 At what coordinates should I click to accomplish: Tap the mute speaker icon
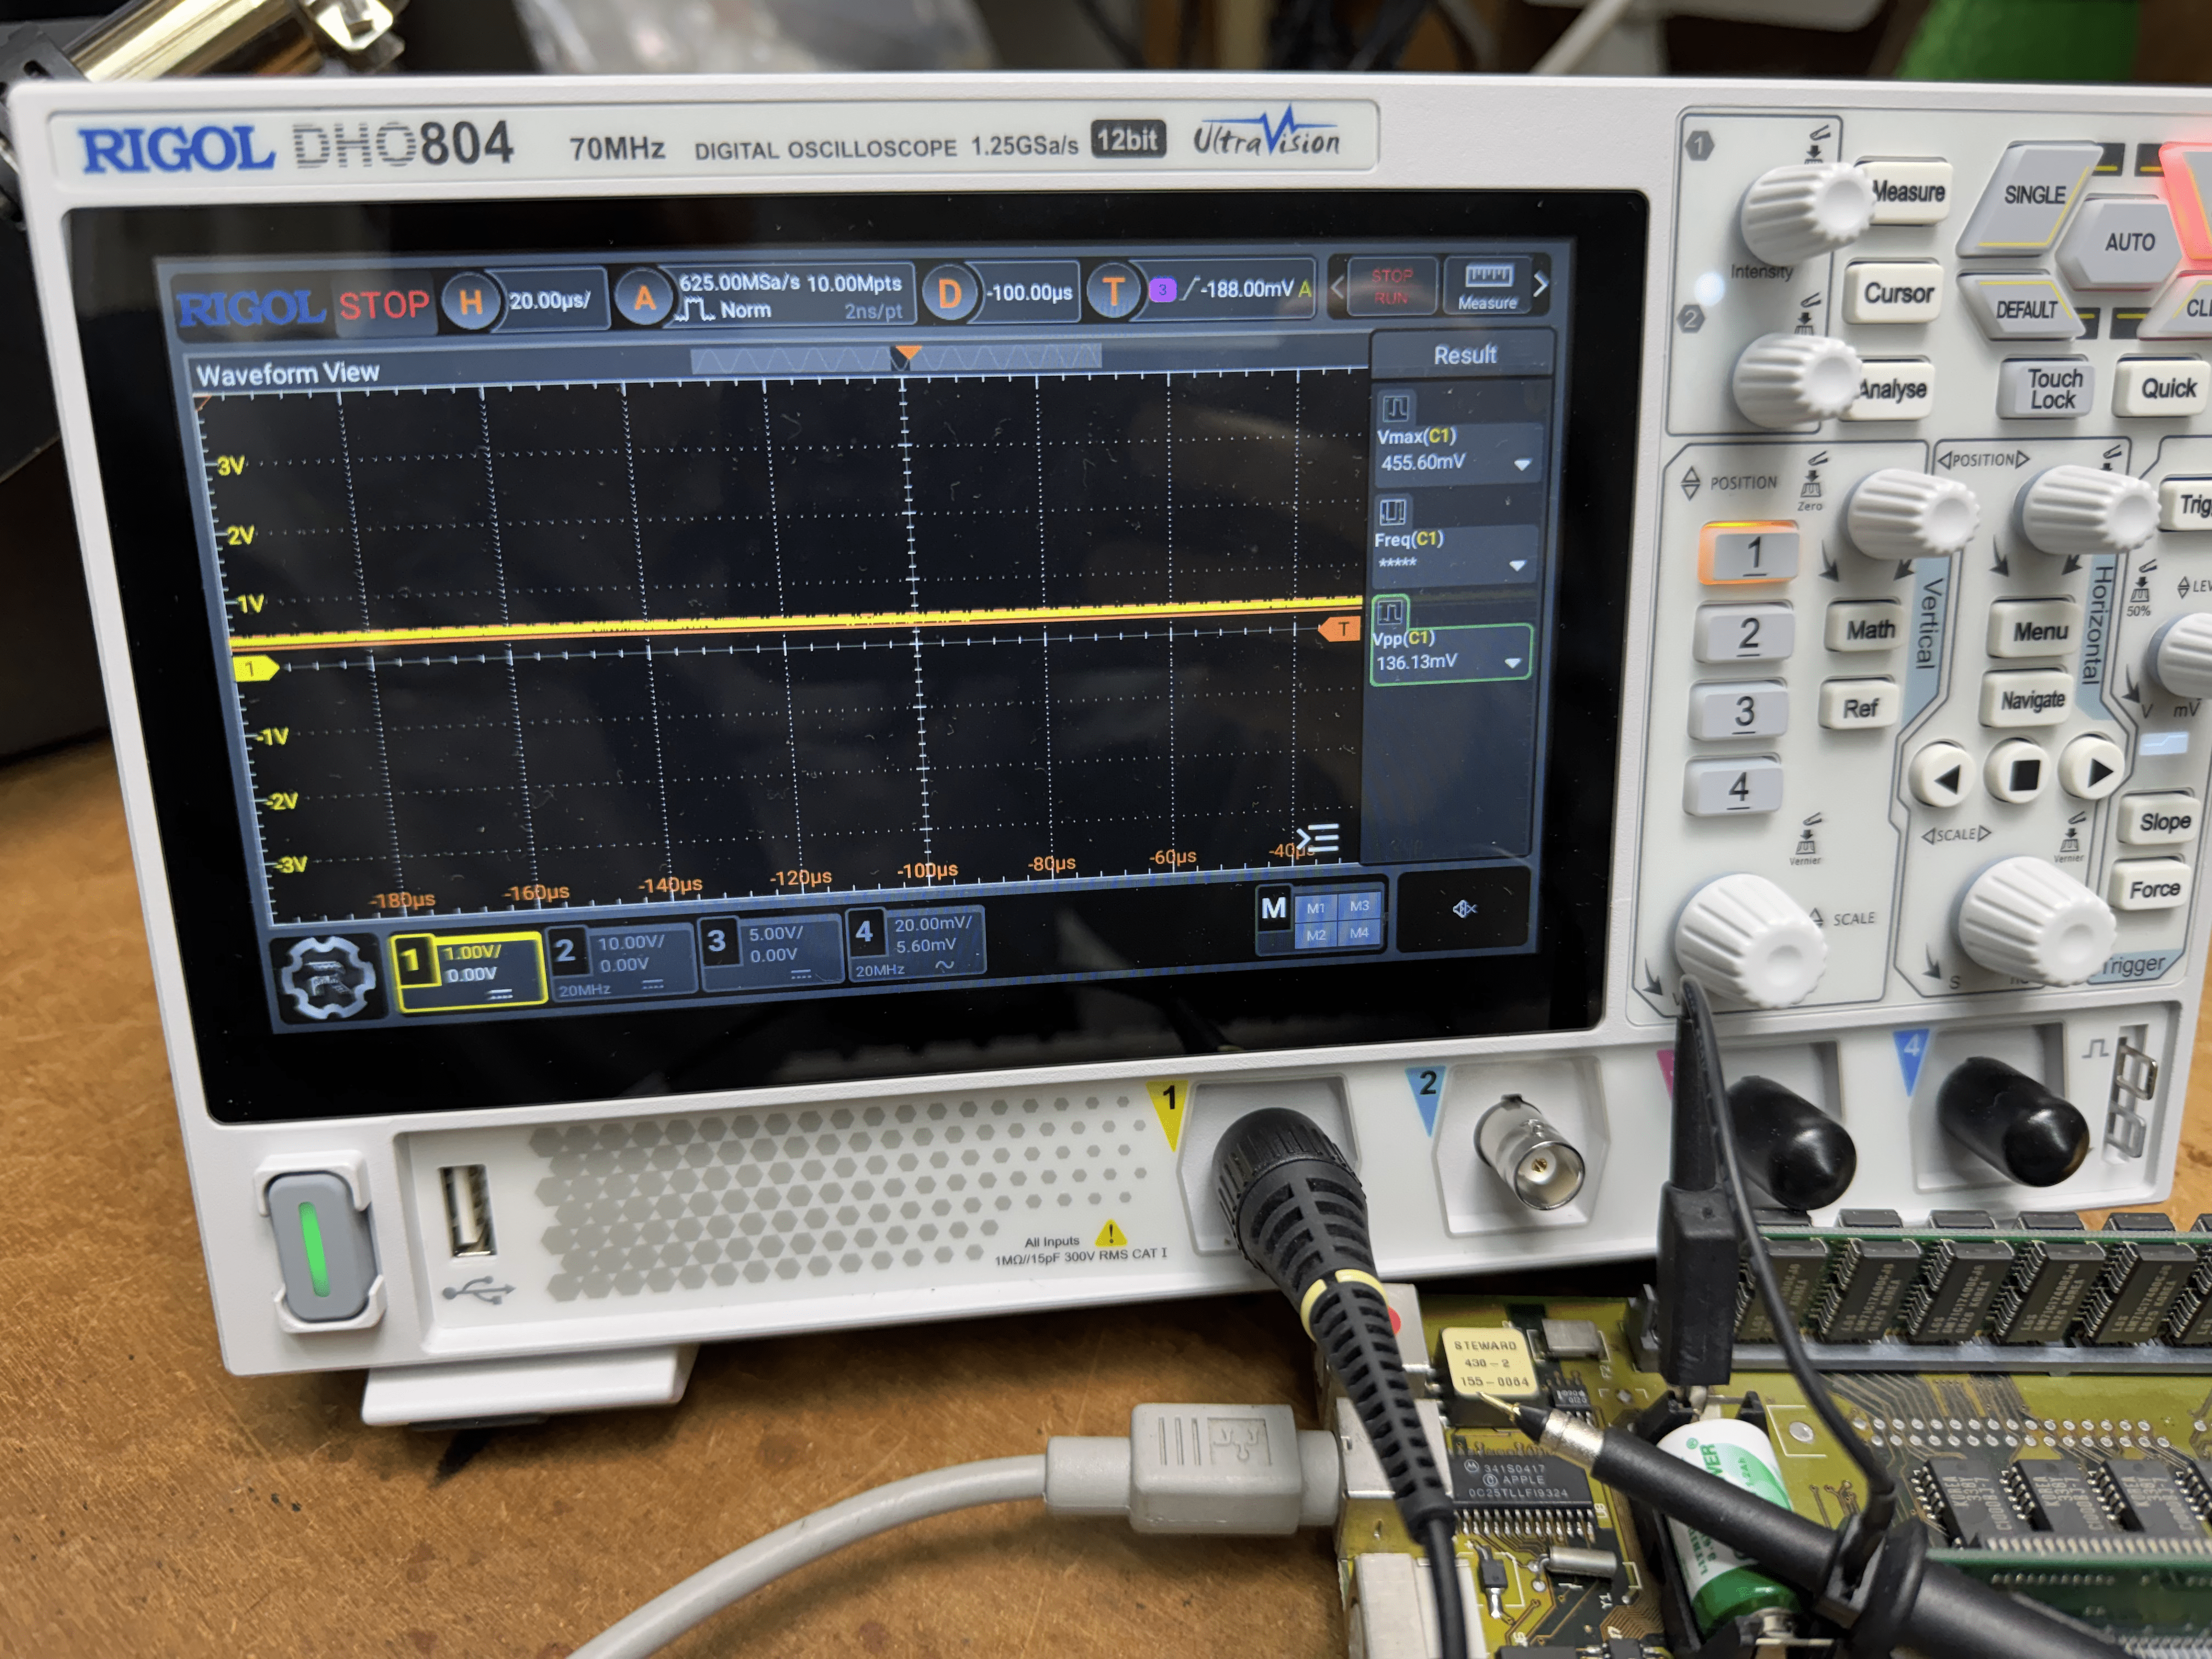[x=1464, y=908]
